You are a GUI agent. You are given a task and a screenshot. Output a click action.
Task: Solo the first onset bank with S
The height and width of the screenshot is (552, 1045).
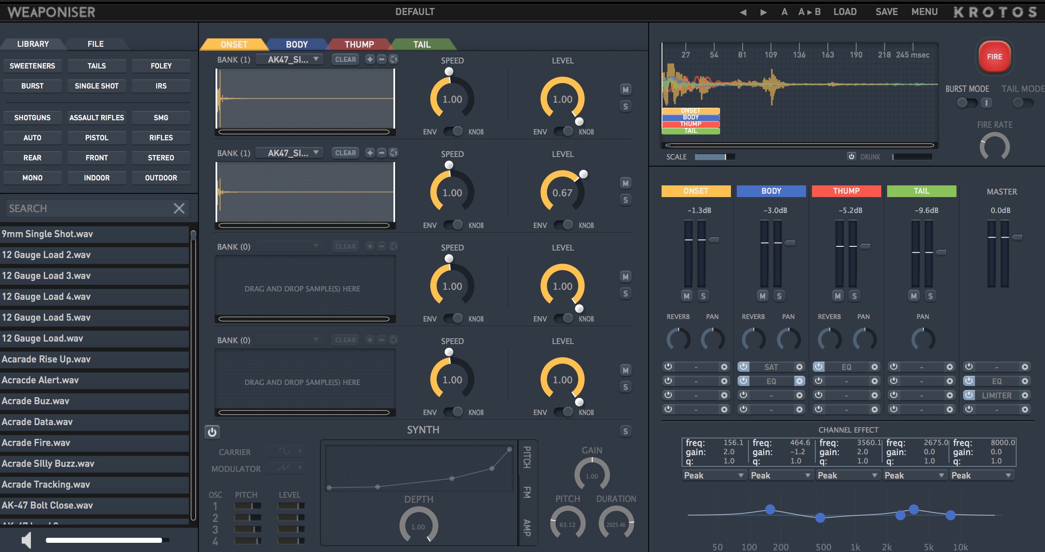click(625, 106)
